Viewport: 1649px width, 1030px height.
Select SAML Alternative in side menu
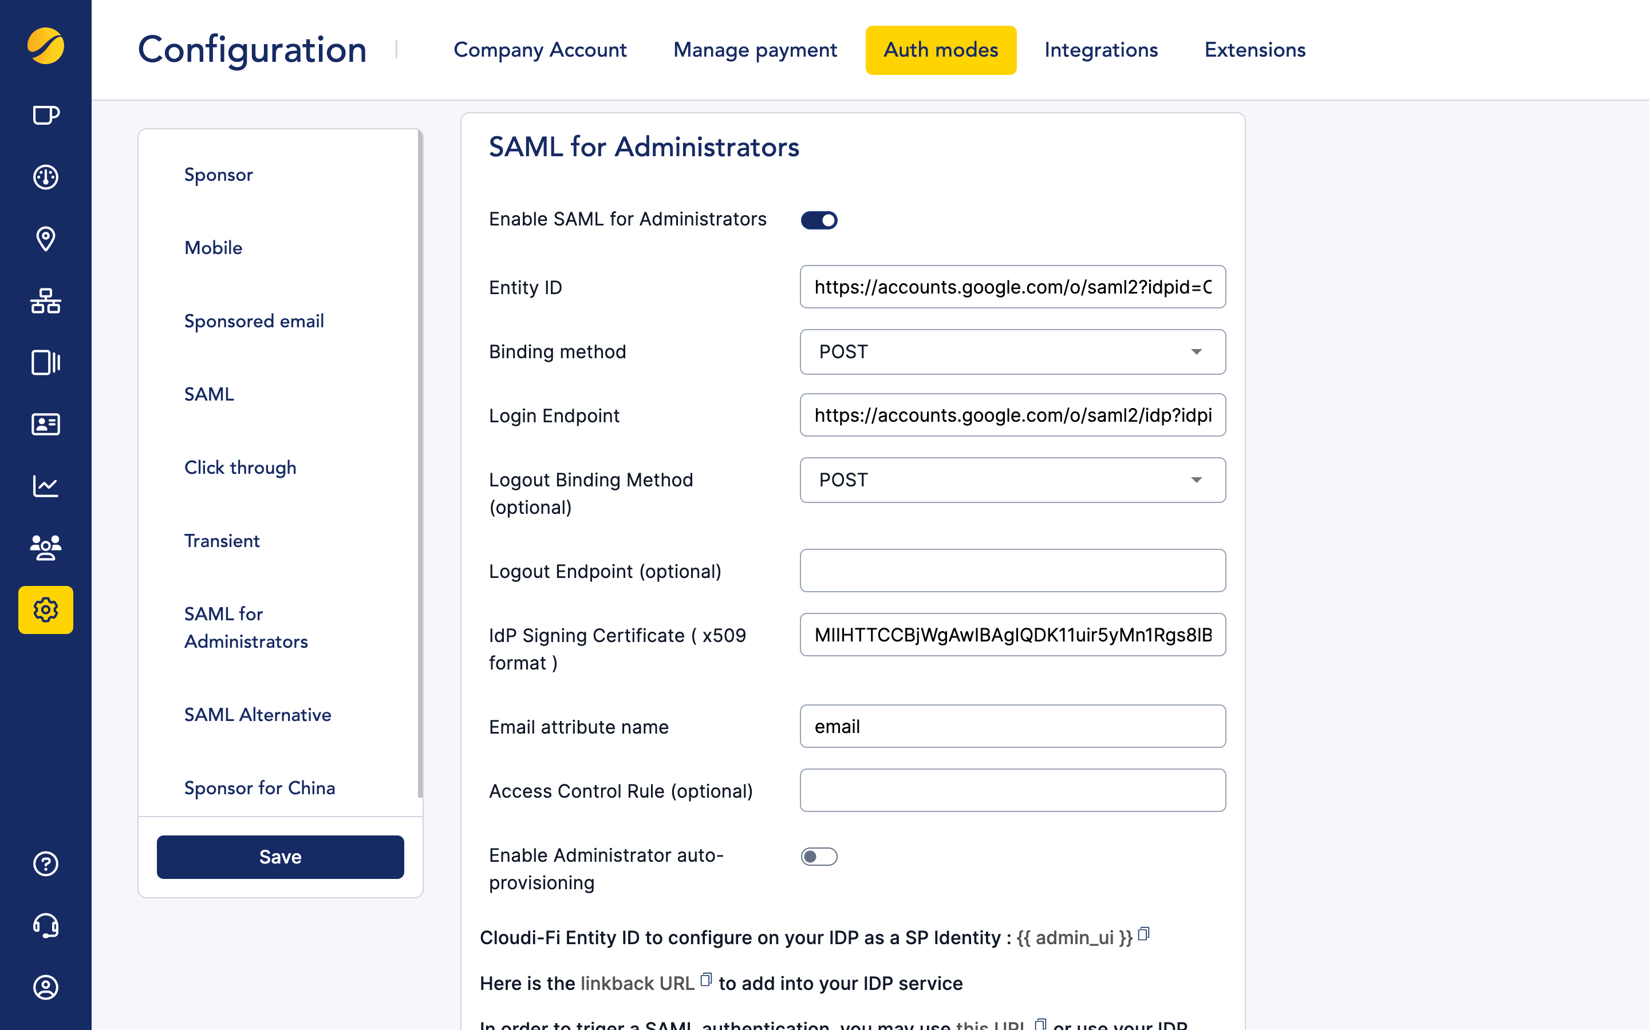coord(258,715)
